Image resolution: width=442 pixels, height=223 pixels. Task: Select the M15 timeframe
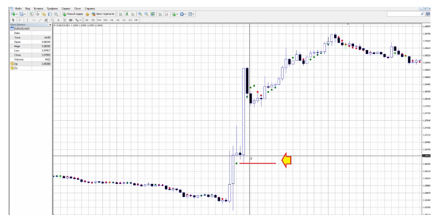pyautogui.click(x=99, y=20)
